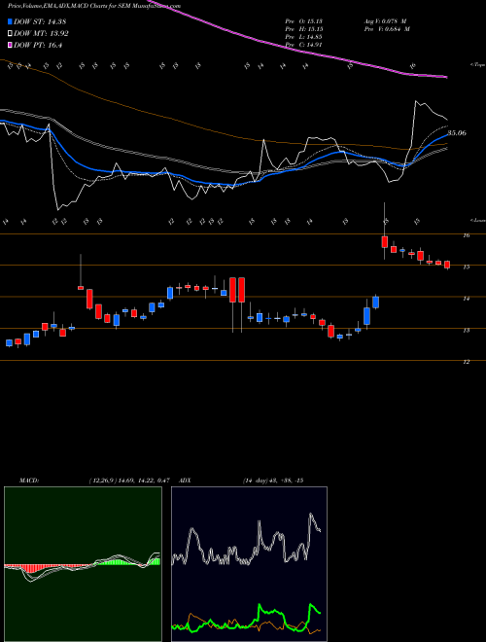Click the white DOW MT legend color square
The width and height of the screenshot is (486, 642).
point(10,34)
